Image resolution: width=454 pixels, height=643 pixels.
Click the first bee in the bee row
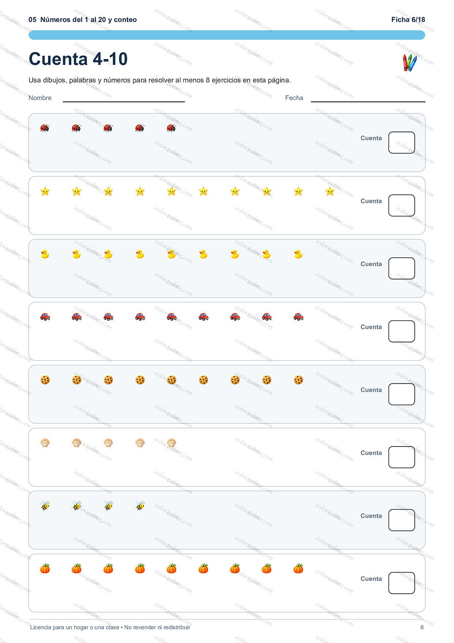point(45,506)
